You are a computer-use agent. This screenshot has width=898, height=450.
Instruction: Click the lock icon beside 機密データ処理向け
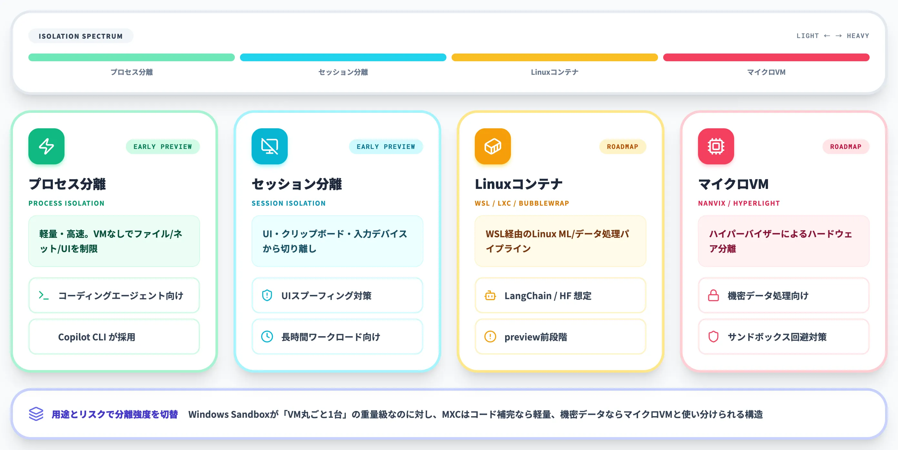[x=713, y=296]
